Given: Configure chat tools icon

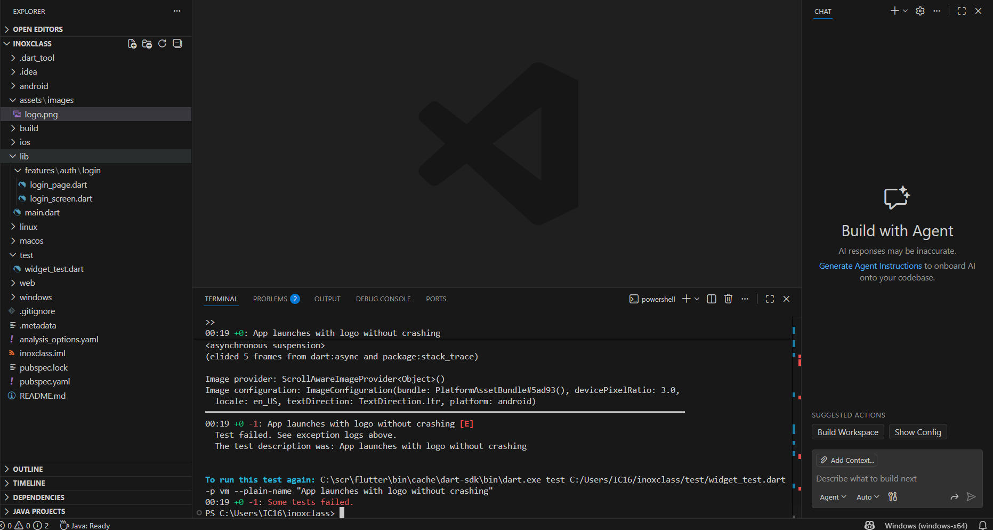Looking at the screenshot, I should tap(893, 496).
